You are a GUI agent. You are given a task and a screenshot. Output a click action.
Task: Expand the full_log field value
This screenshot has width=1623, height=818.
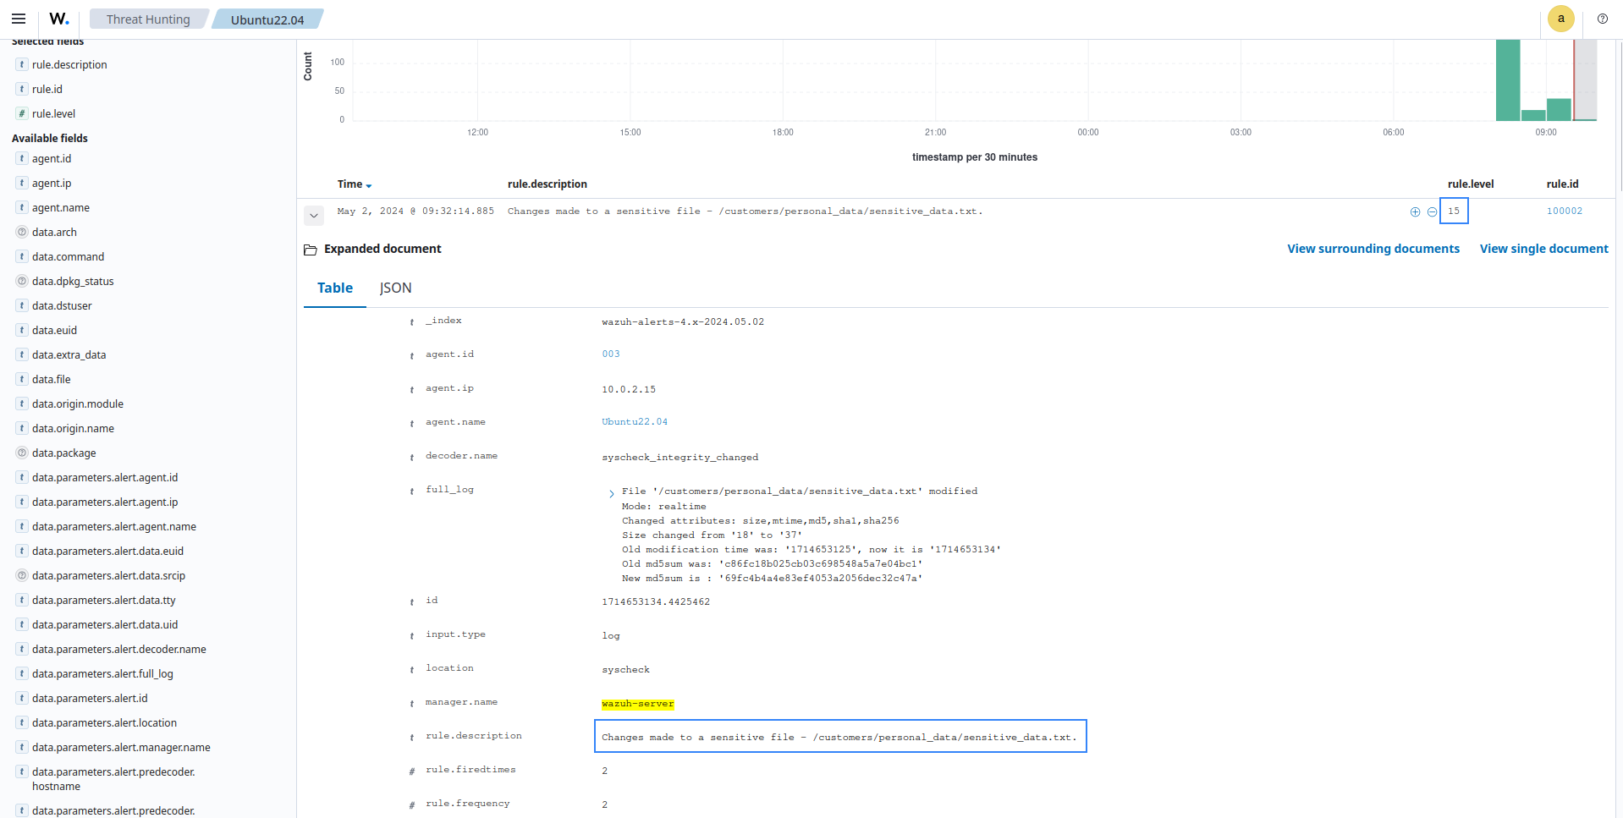pyautogui.click(x=611, y=494)
